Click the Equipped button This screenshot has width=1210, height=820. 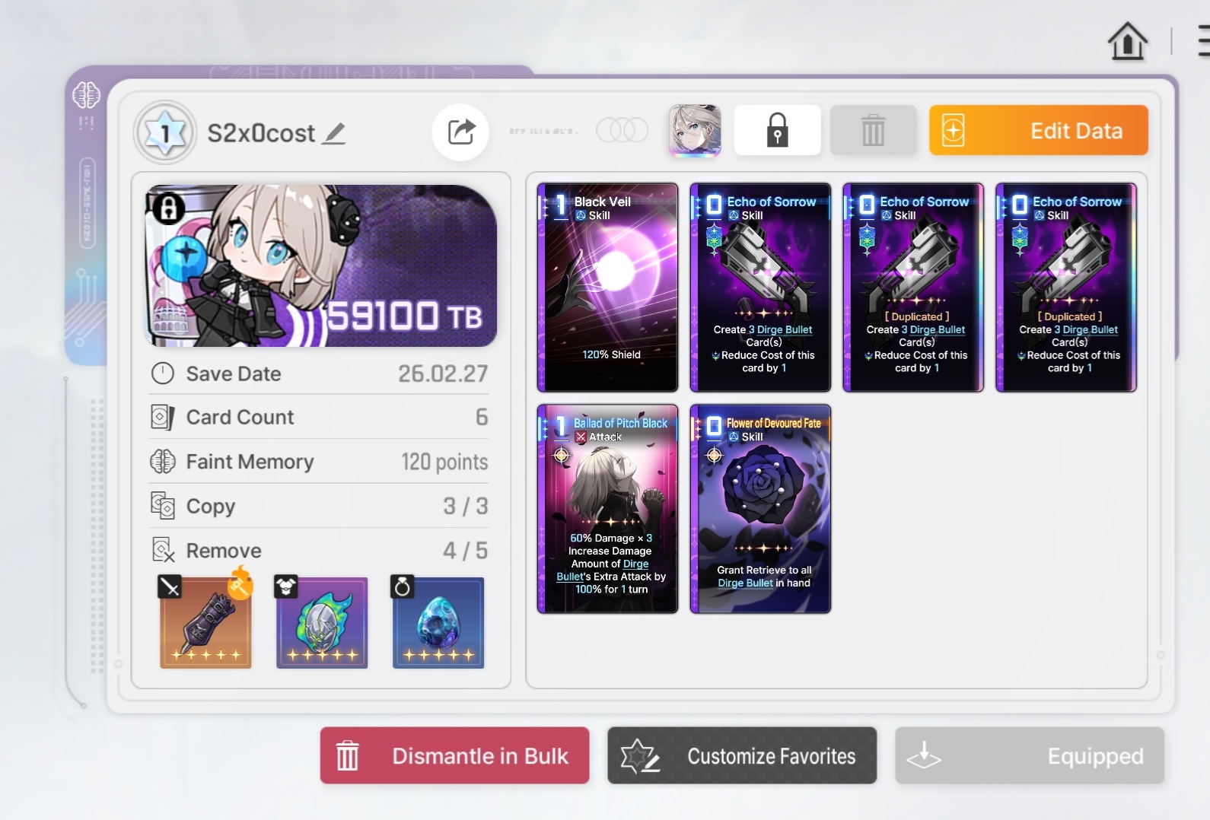tap(1030, 755)
